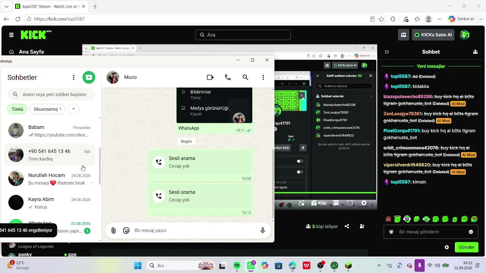Filter chats by Okunmamış
This screenshot has height=273, width=486.
(47, 109)
